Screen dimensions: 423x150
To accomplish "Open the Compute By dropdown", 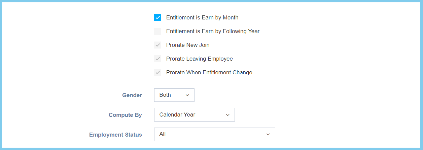I will [x=194, y=115].
